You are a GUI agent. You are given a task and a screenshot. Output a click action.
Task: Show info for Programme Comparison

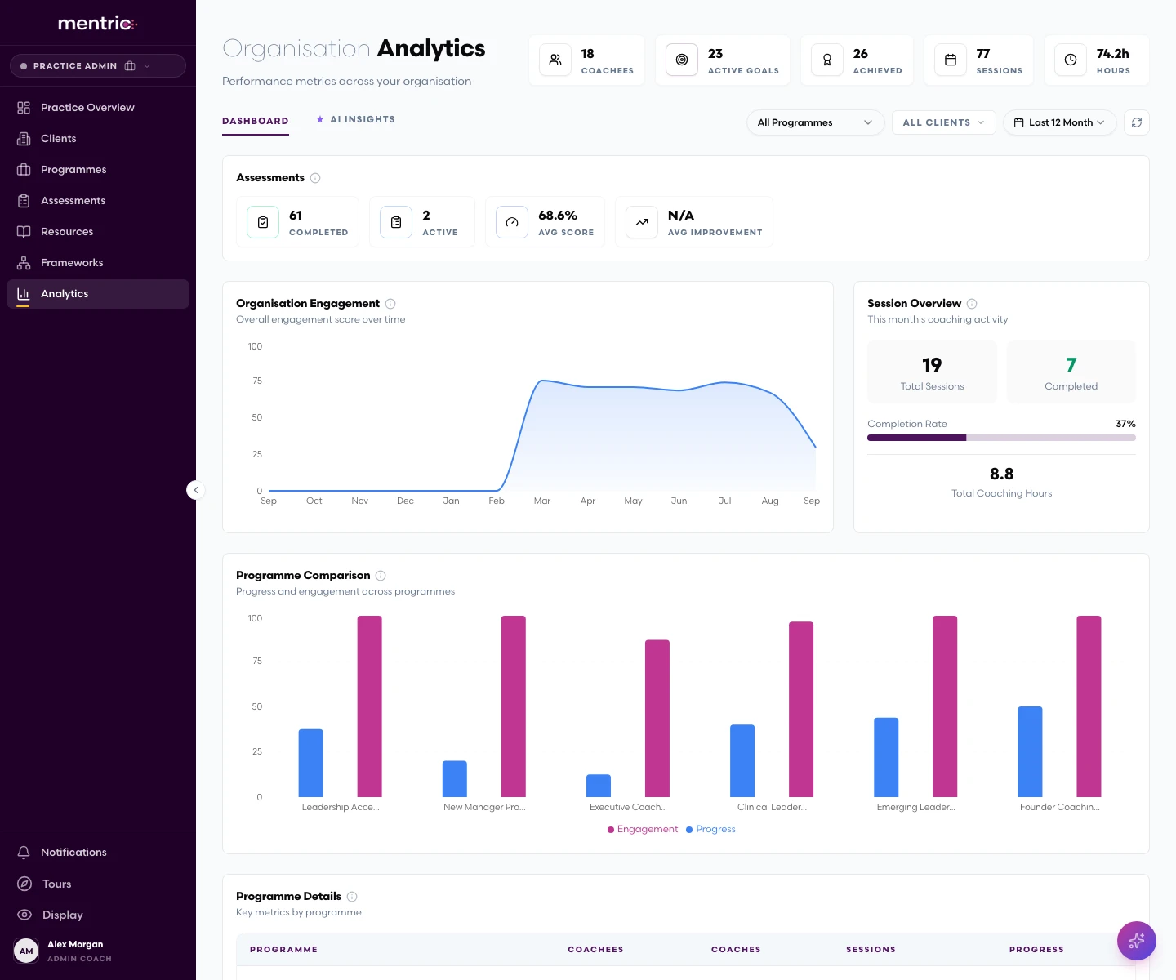(381, 576)
